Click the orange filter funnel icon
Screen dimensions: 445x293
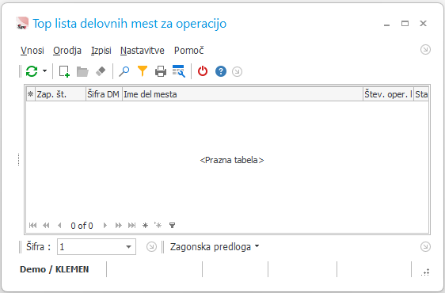[143, 71]
